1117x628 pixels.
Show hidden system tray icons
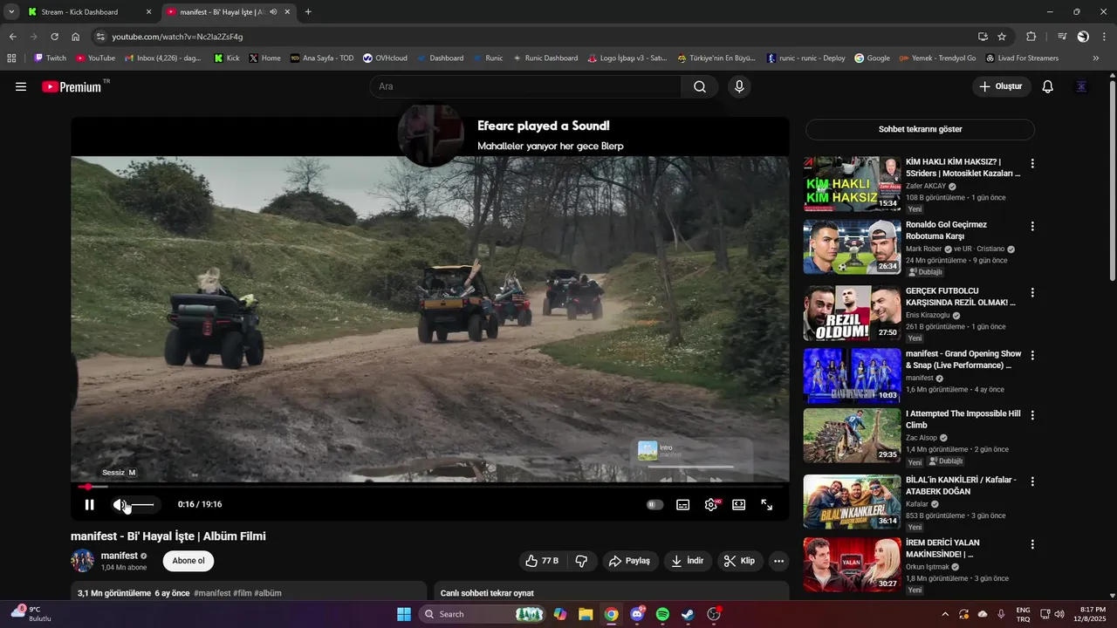[x=945, y=614]
